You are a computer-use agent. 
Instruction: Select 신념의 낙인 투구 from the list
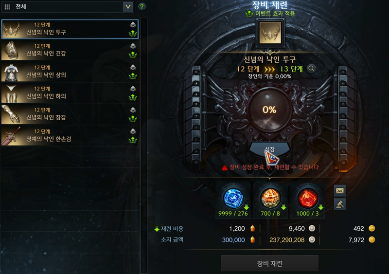(x=70, y=29)
